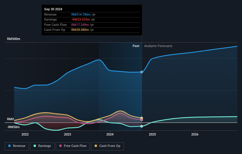Click the 2023 x-axis label

(x=68, y=135)
